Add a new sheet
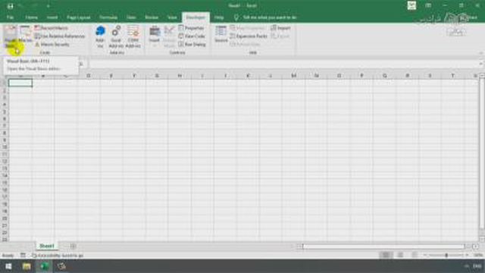This screenshot has width=485, height=273. click(x=73, y=246)
